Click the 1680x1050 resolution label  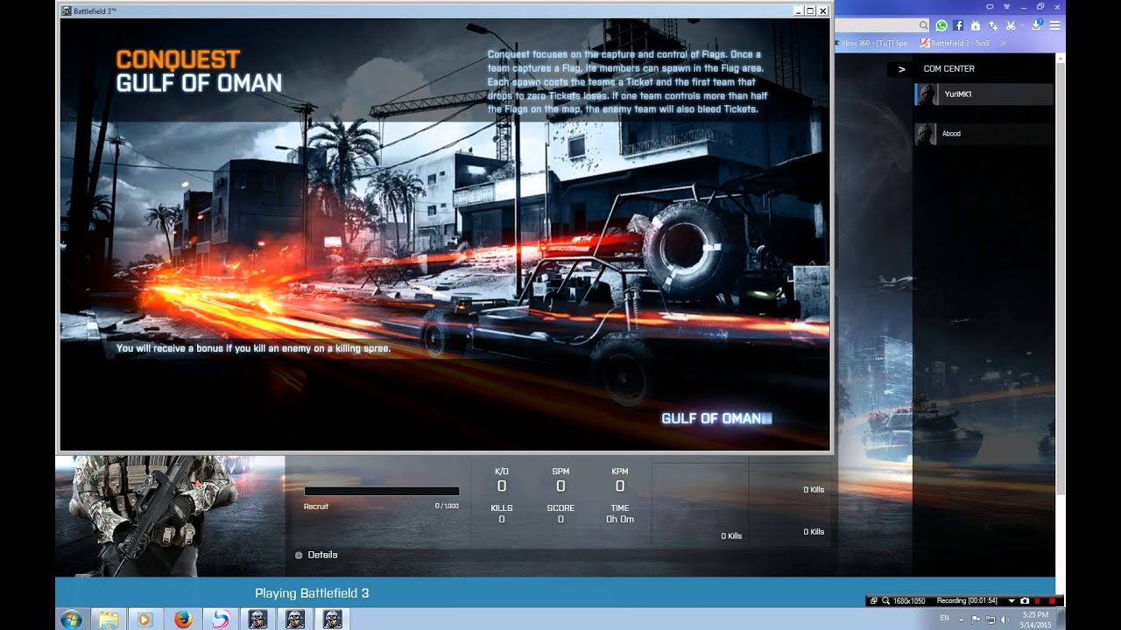(x=908, y=601)
